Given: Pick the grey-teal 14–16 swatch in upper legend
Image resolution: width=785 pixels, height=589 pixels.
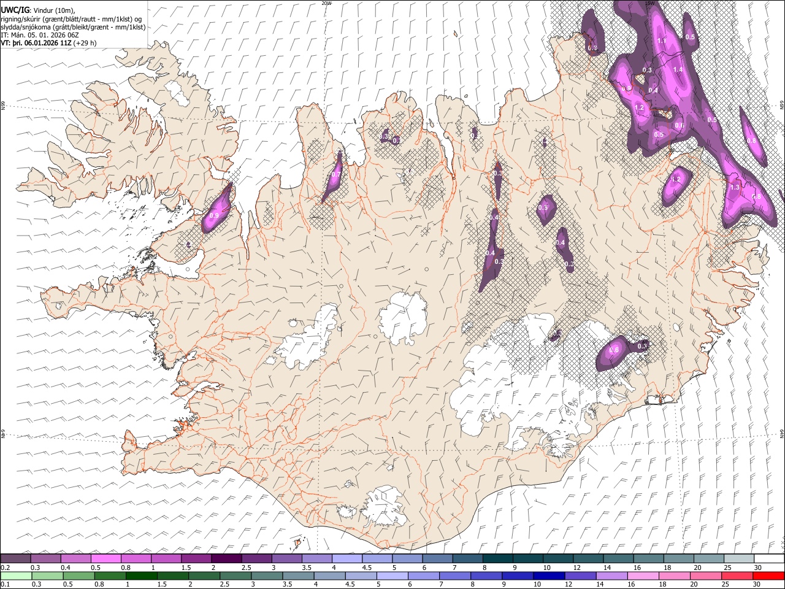Looking at the screenshot, I should click(x=619, y=559).
